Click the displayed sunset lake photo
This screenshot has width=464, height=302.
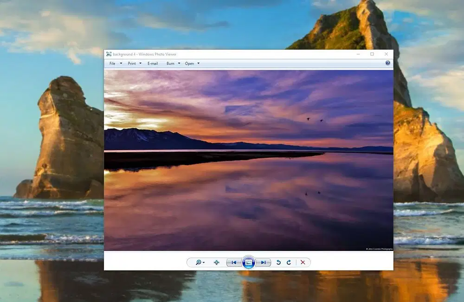click(x=249, y=161)
